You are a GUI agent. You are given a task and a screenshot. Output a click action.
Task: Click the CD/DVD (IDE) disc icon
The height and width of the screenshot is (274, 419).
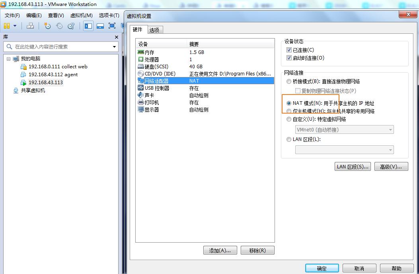click(141, 73)
